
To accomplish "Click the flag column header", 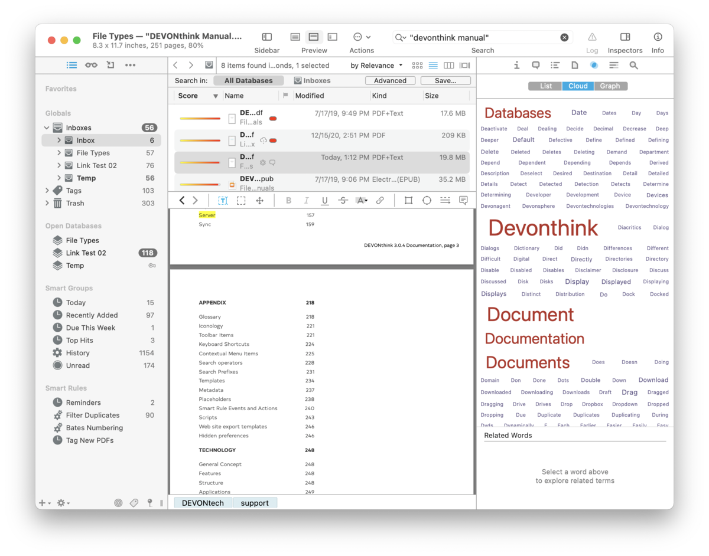I will pyautogui.click(x=285, y=96).
